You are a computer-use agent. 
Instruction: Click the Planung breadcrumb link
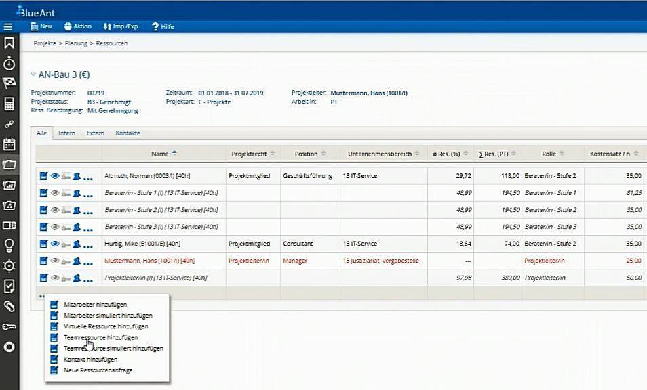click(x=76, y=43)
